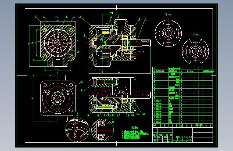Select the bottom-left flange outline view
233x151 pixels.
tap(58, 98)
